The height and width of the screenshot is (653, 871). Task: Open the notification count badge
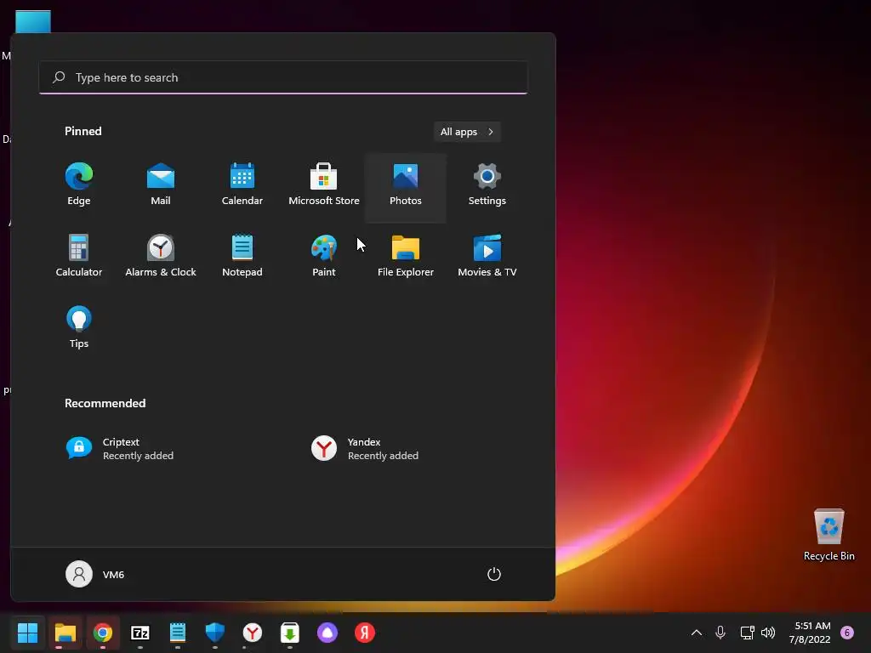point(847,633)
